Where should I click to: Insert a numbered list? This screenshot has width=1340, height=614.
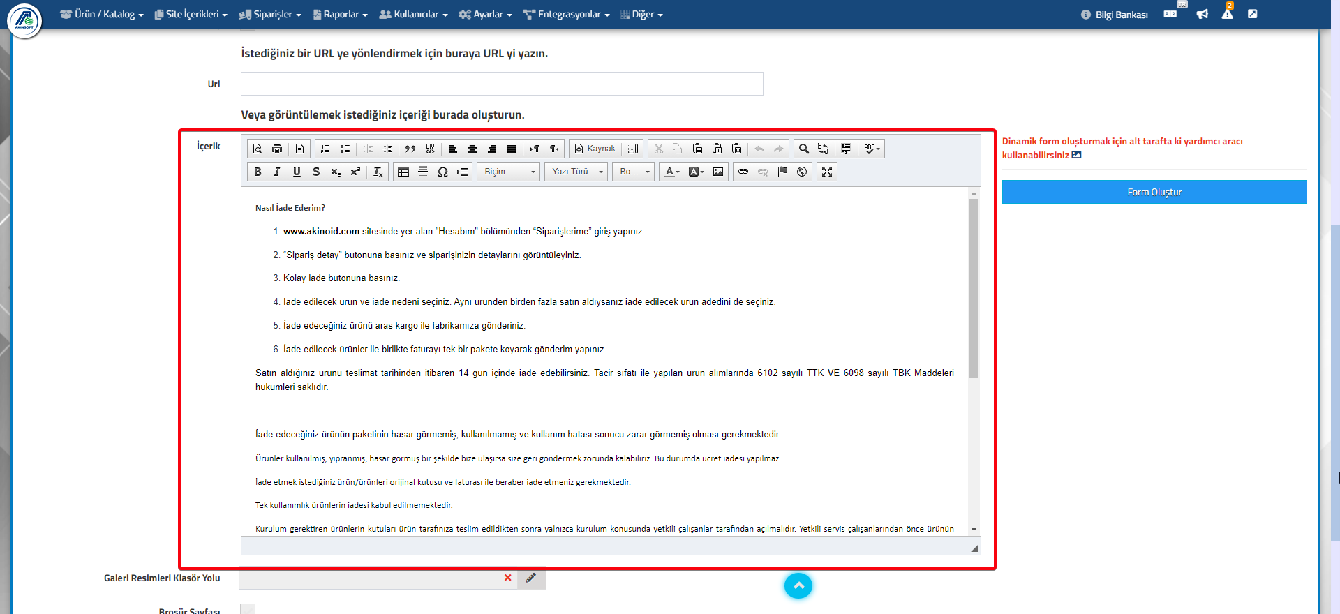tap(325, 149)
